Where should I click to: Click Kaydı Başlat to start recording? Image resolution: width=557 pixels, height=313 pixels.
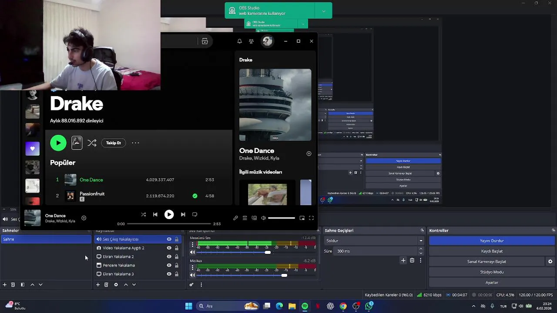coord(492,251)
